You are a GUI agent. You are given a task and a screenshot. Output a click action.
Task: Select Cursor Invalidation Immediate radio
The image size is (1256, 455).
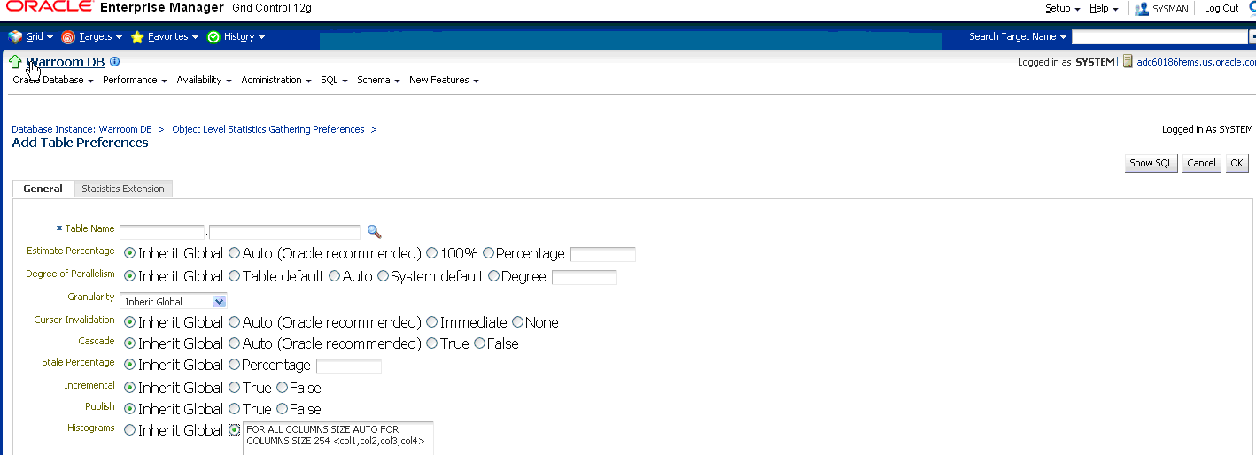[x=432, y=322]
